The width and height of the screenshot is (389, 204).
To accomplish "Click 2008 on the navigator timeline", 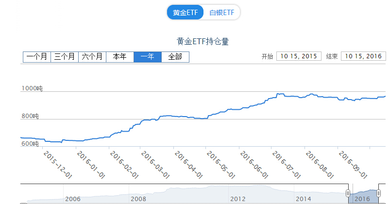I will [138, 199].
